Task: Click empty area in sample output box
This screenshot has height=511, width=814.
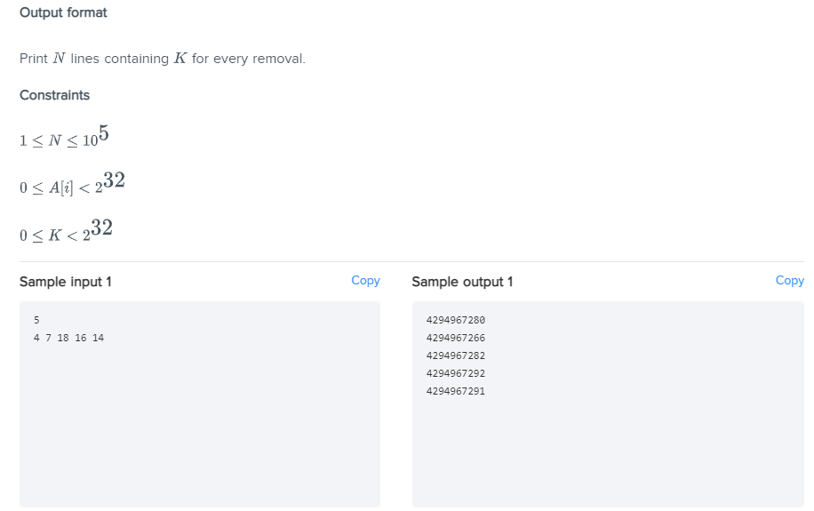Action: click(608, 451)
